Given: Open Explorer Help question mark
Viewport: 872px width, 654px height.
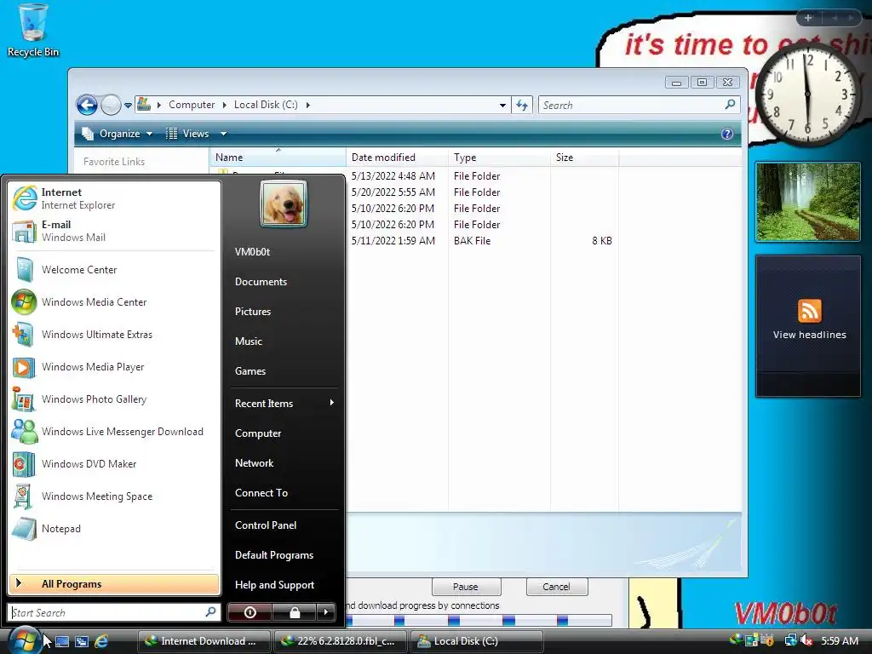Looking at the screenshot, I should [x=727, y=134].
